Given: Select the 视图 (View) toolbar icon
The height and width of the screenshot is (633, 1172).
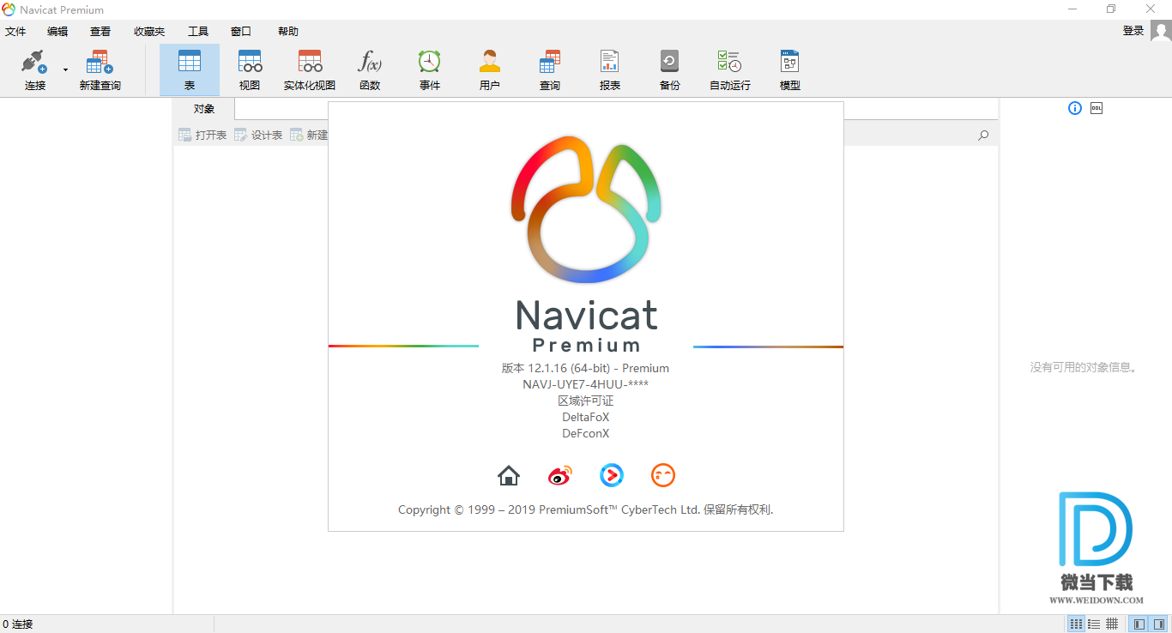Looking at the screenshot, I should (x=250, y=69).
